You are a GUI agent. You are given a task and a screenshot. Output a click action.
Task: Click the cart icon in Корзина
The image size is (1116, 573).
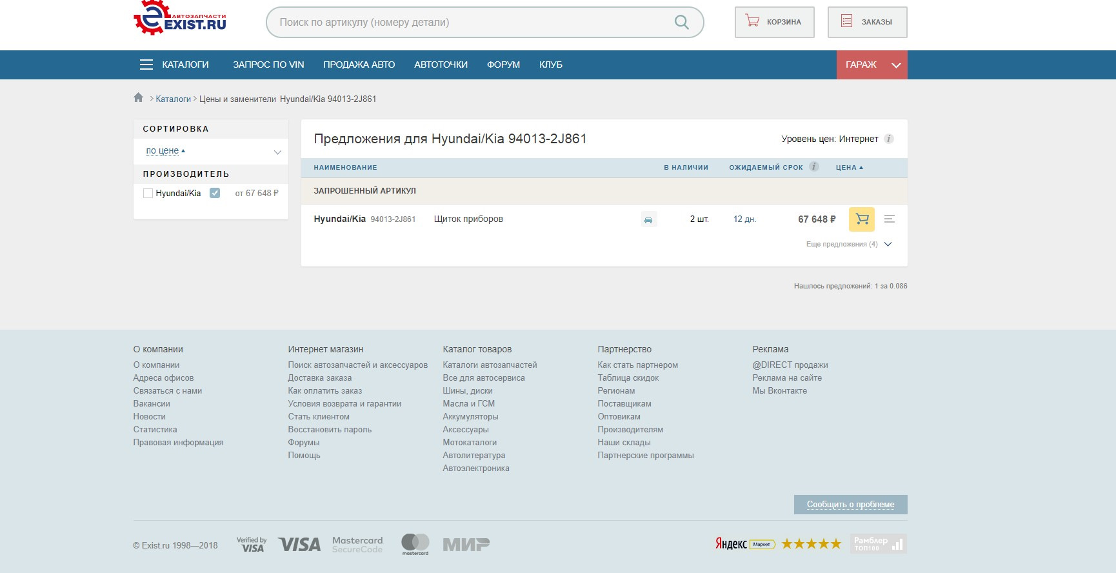click(x=752, y=21)
